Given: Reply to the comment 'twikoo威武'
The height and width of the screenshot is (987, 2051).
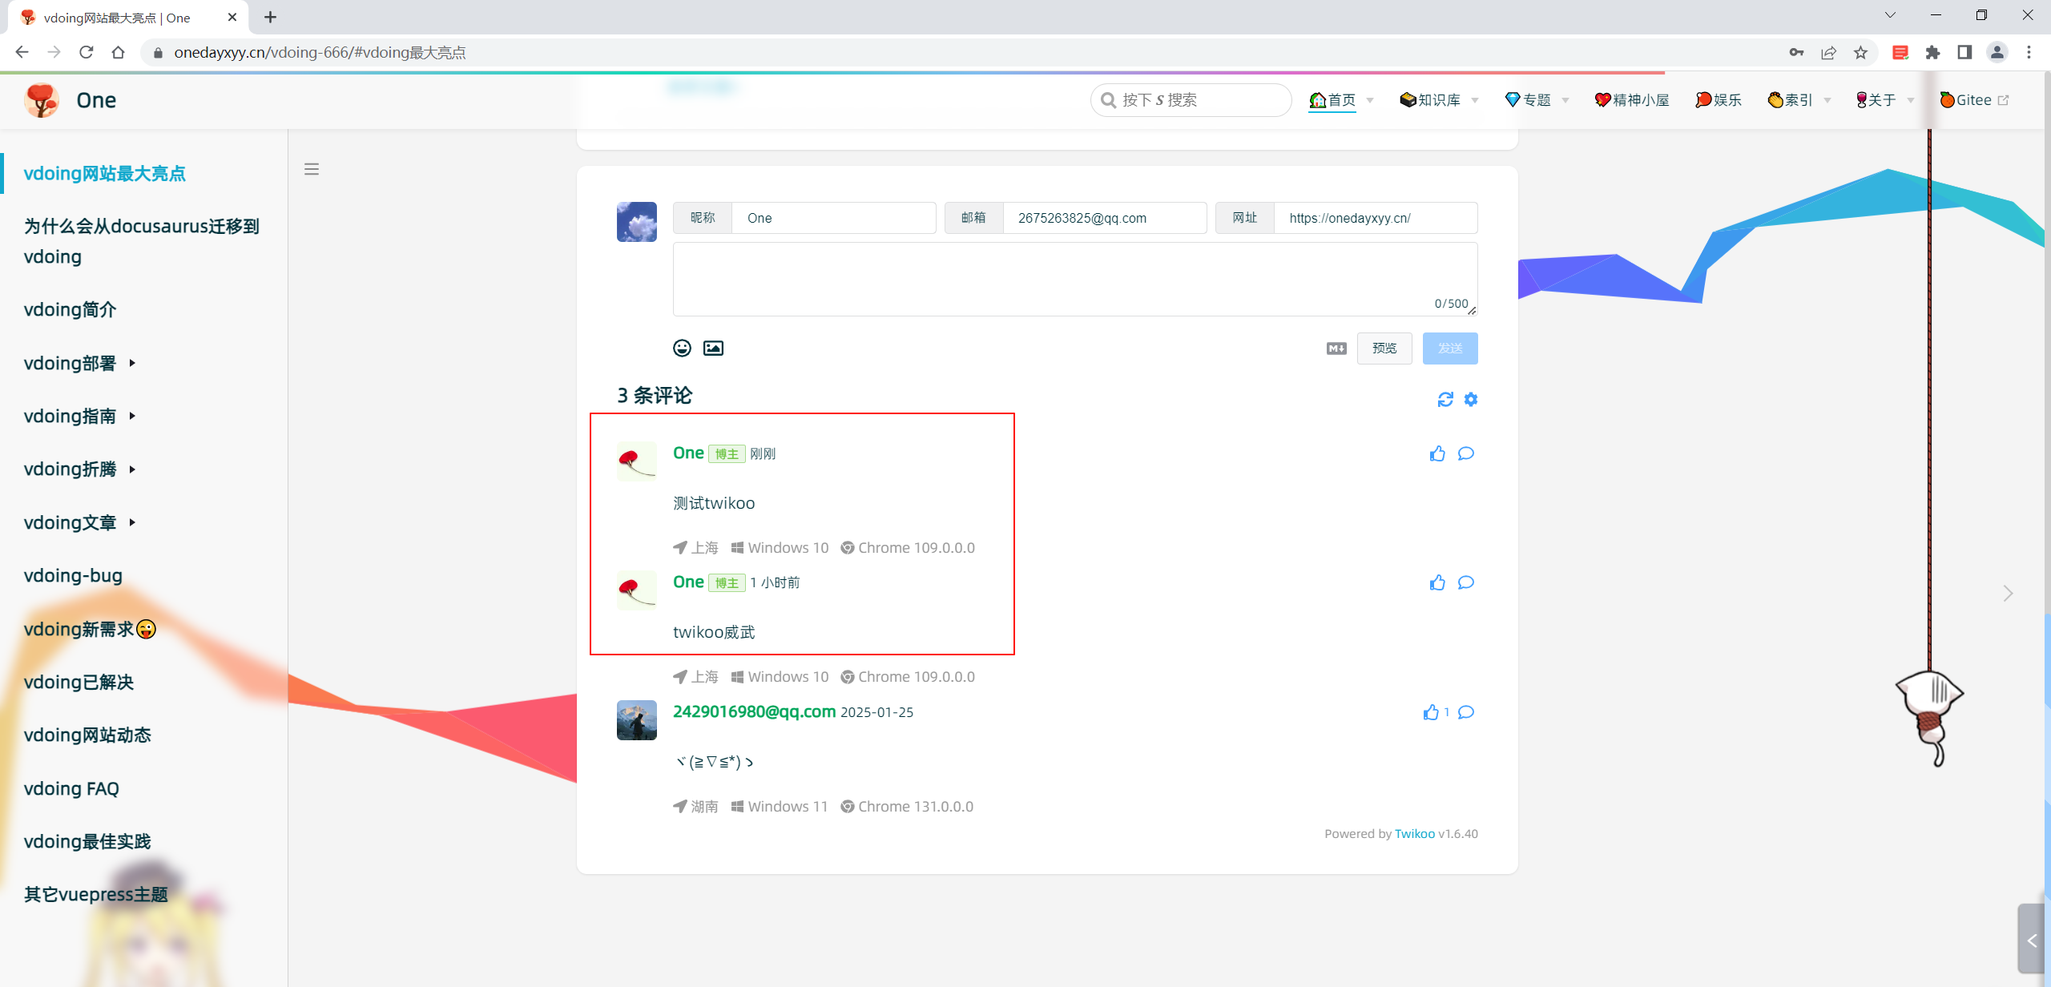Looking at the screenshot, I should click(x=1466, y=582).
